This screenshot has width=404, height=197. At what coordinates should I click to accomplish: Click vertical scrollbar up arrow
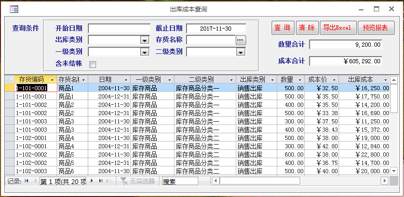(394, 80)
